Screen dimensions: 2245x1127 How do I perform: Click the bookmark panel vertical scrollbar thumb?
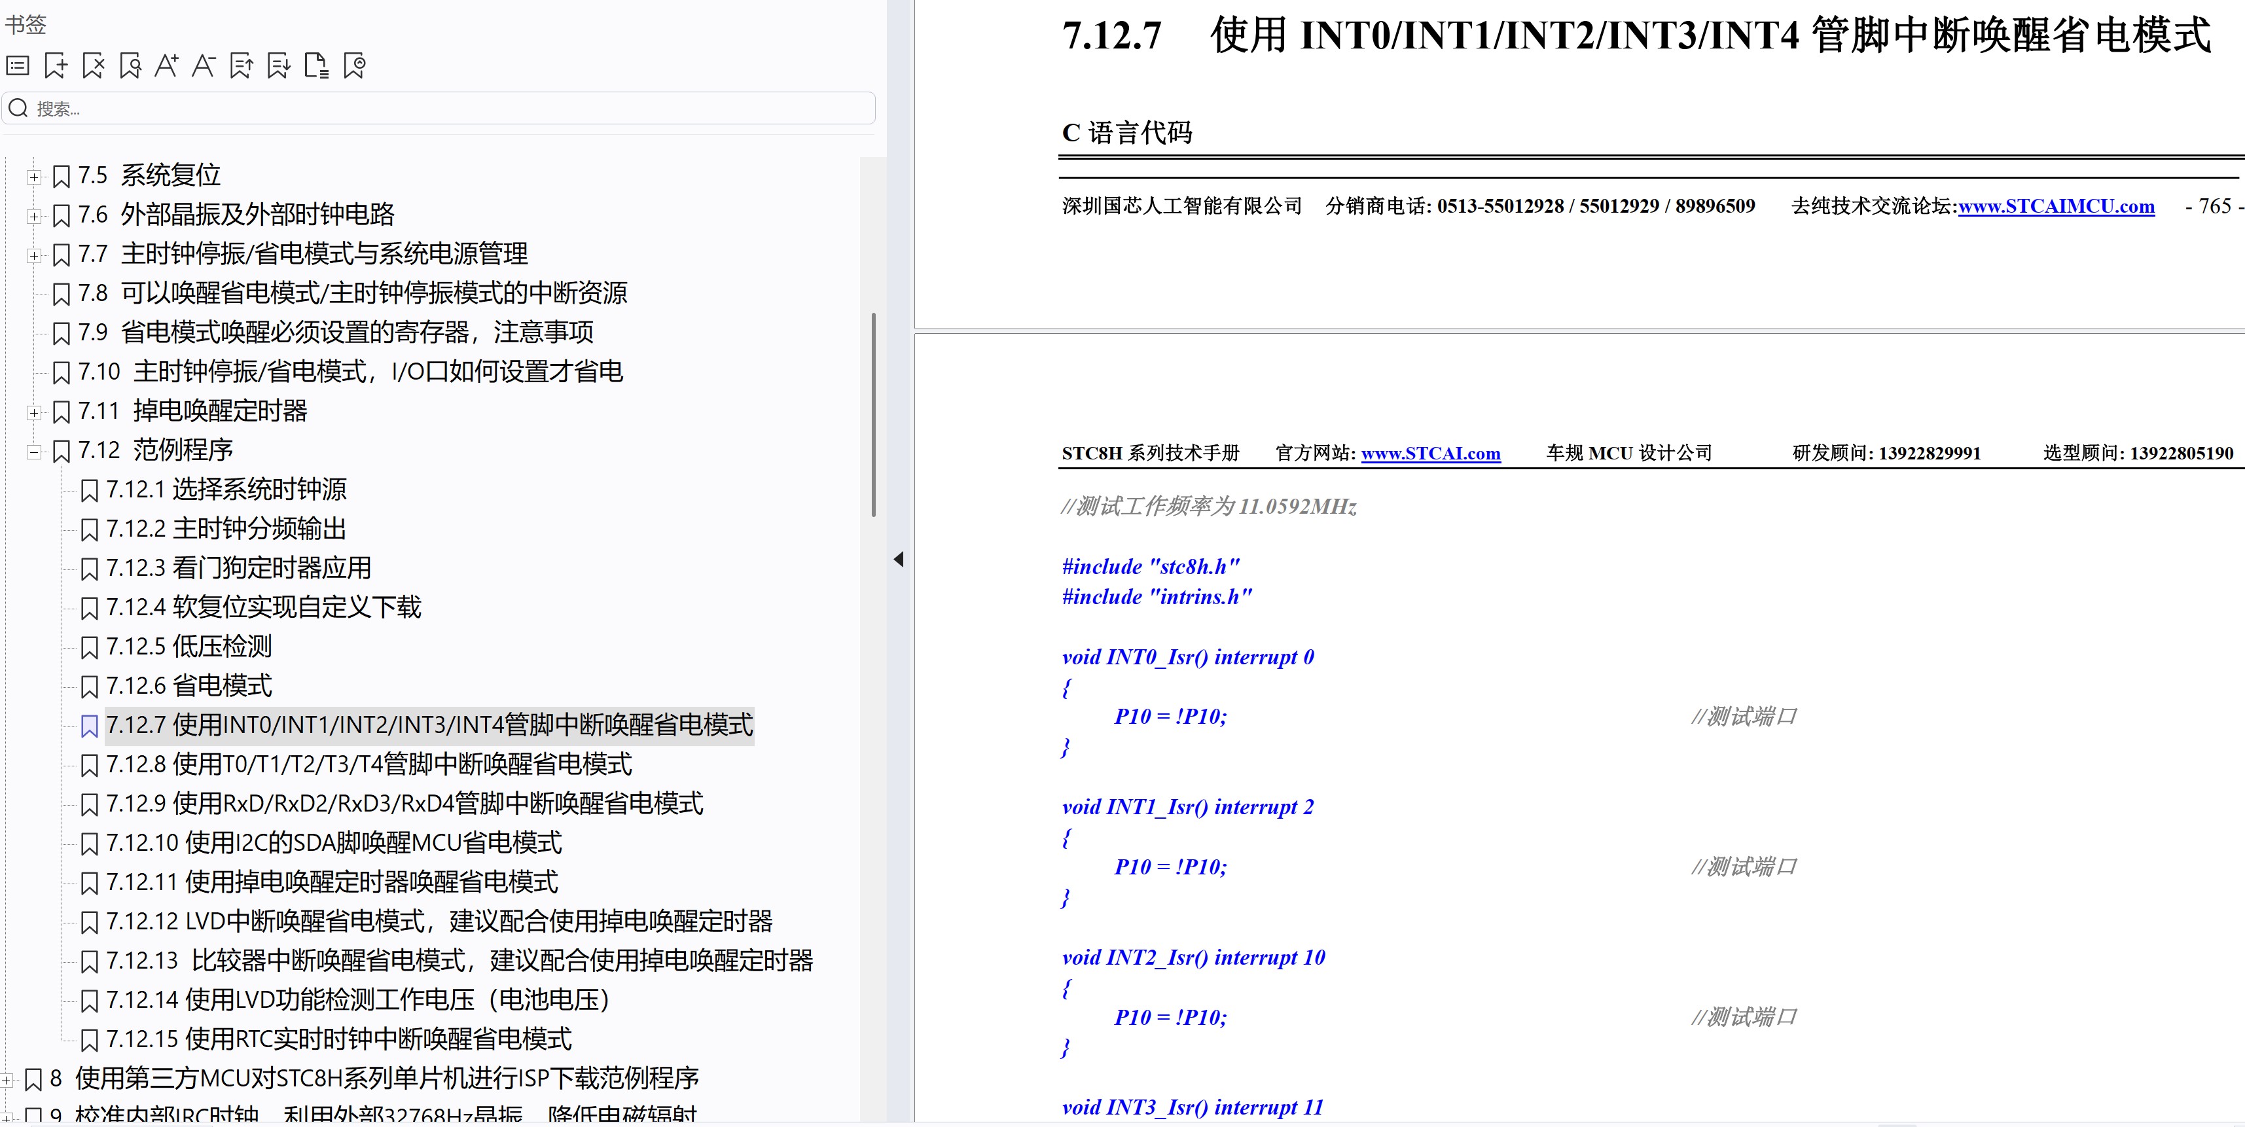(x=873, y=415)
